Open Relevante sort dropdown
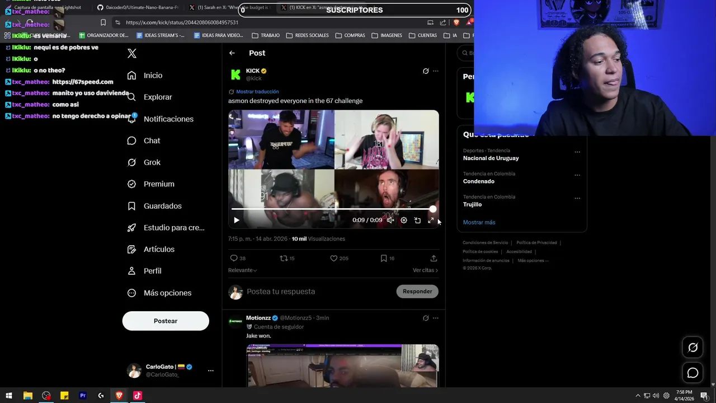Screen dimensions: 716x403 [x=243, y=270]
